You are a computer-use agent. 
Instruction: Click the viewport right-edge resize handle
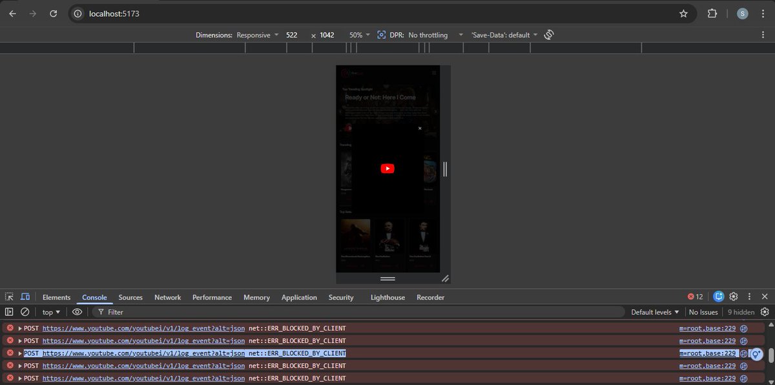pos(445,169)
